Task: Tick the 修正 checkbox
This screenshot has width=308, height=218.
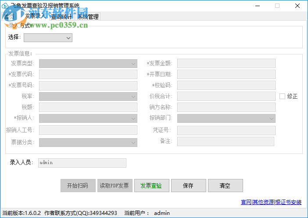Action: pos(282,96)
